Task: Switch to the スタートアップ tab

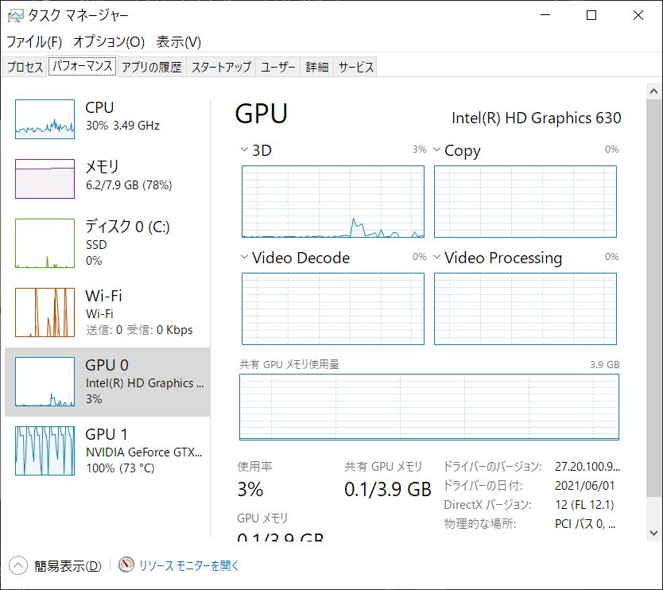Action: pyautogui.click(x=221, y=67)
